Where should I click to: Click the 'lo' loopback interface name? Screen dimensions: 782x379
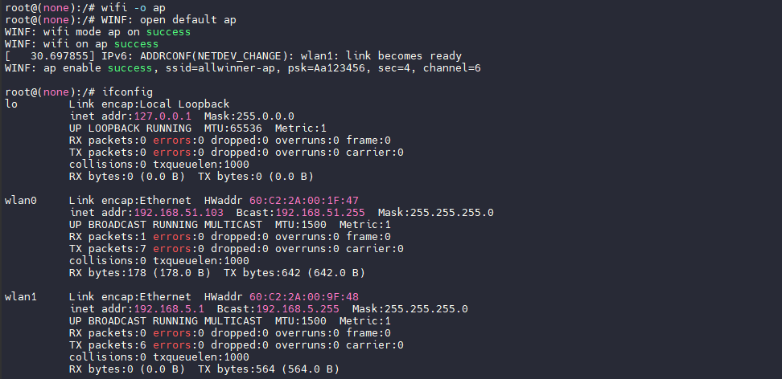point(11,104)
